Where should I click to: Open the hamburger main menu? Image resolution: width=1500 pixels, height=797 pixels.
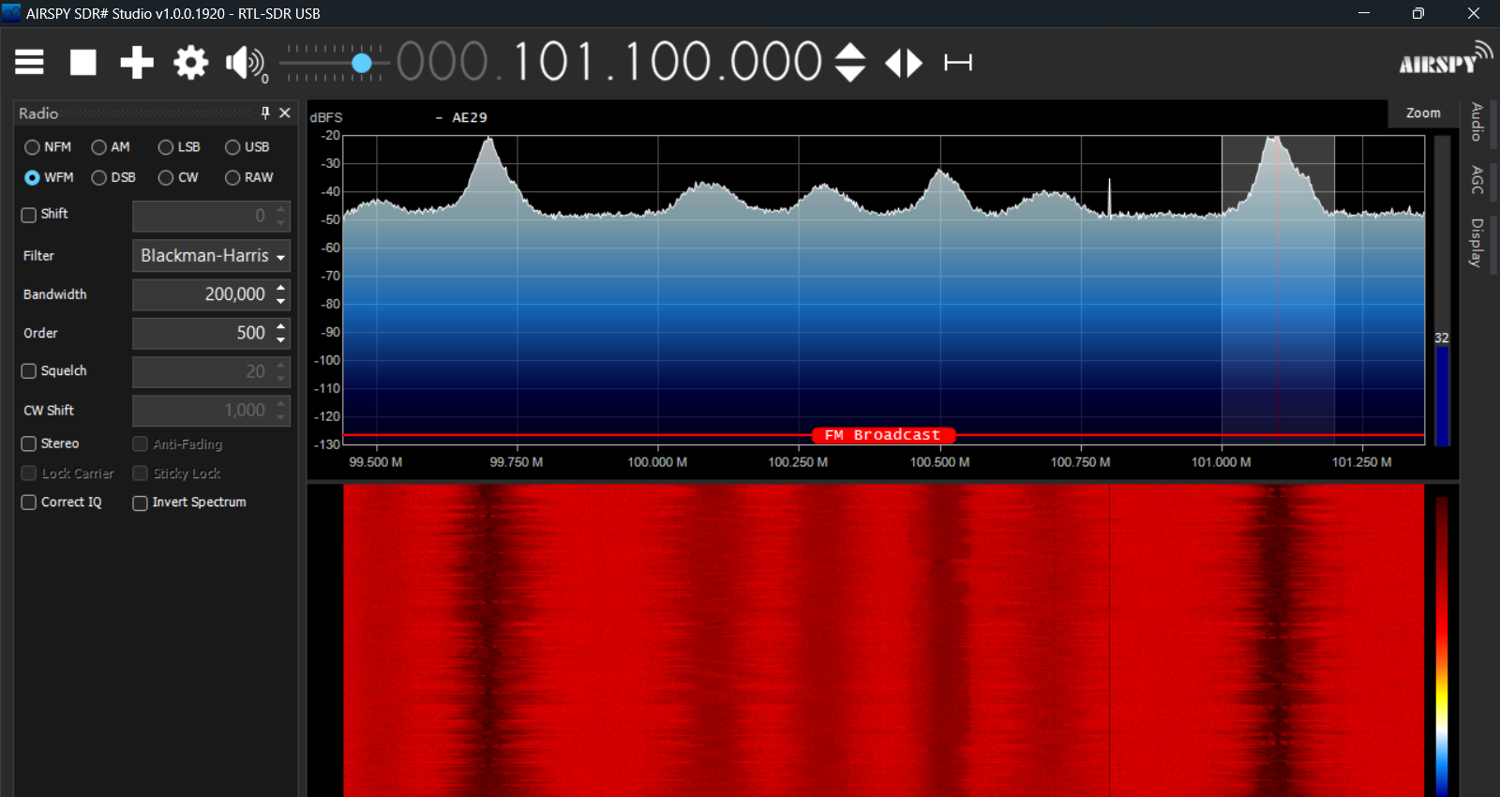click(29, 63)
